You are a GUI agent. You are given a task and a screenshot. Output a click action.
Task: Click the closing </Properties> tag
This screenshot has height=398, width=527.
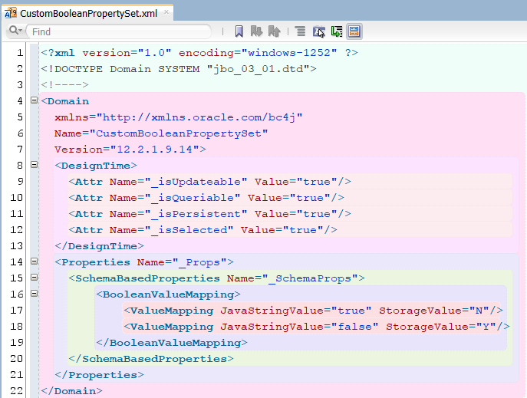(99, 375)
